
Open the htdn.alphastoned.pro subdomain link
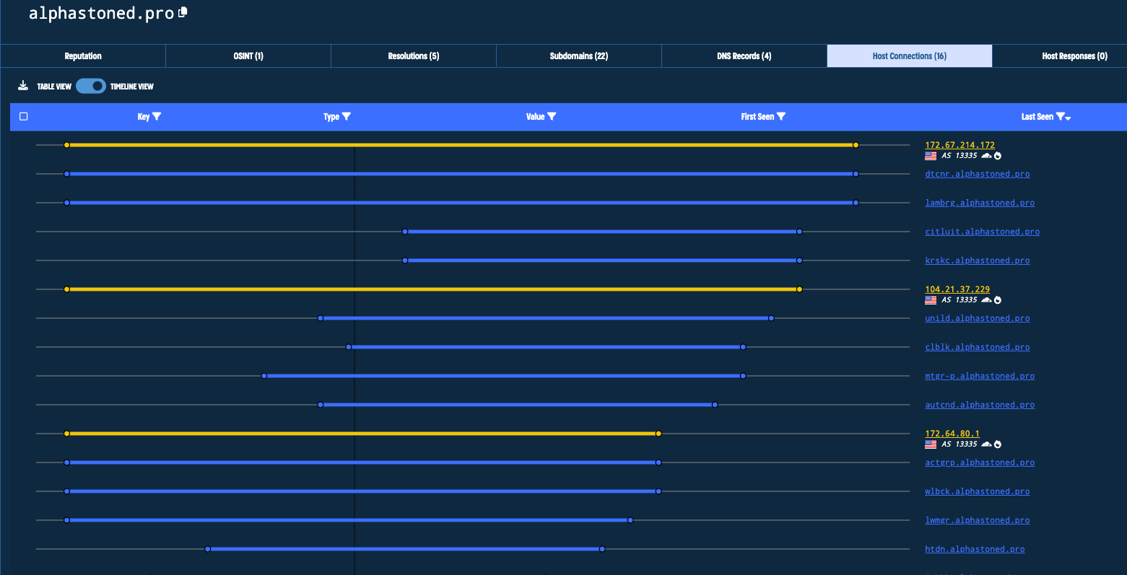pyautogui.click(x=975, y=549)
